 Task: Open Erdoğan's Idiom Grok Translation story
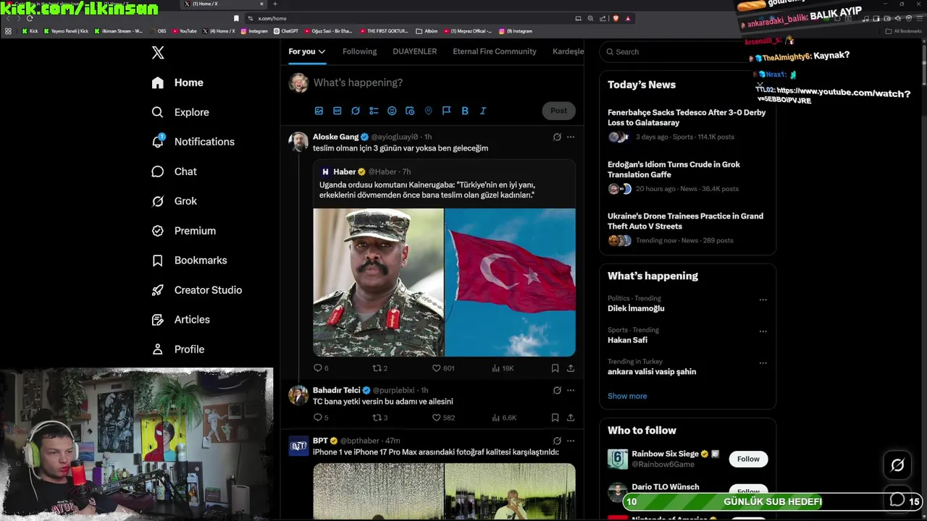tap(687, 177)
